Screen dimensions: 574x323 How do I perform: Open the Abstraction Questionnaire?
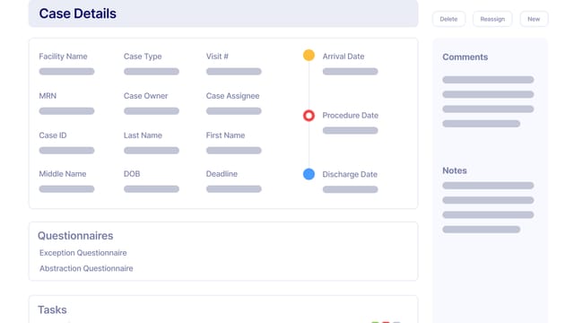(x=86, y=268)
